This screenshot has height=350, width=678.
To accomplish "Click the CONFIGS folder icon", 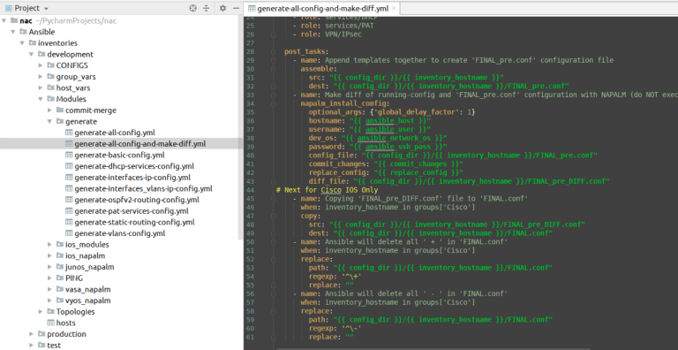I will [50, 65].
